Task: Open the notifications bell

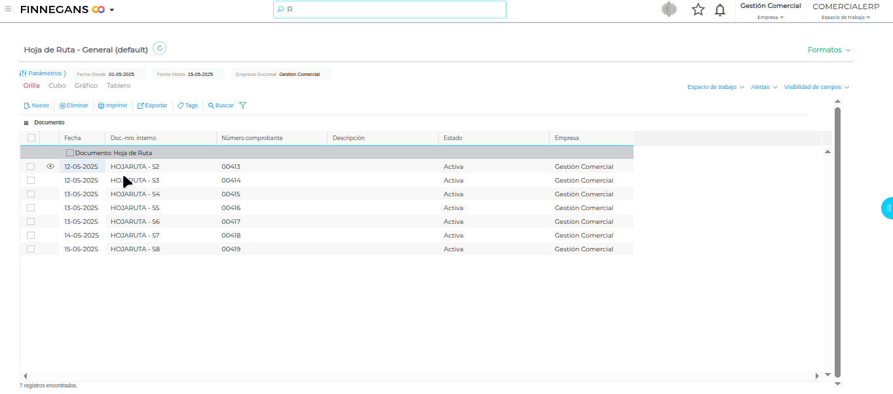Action: [x=720, y=10]
